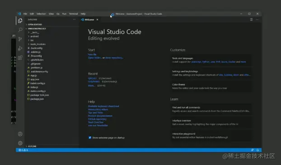This screenshot has width=281, height=165.
Task: Open the View menu
Action: pyautogui.click(x=51, y=14)
